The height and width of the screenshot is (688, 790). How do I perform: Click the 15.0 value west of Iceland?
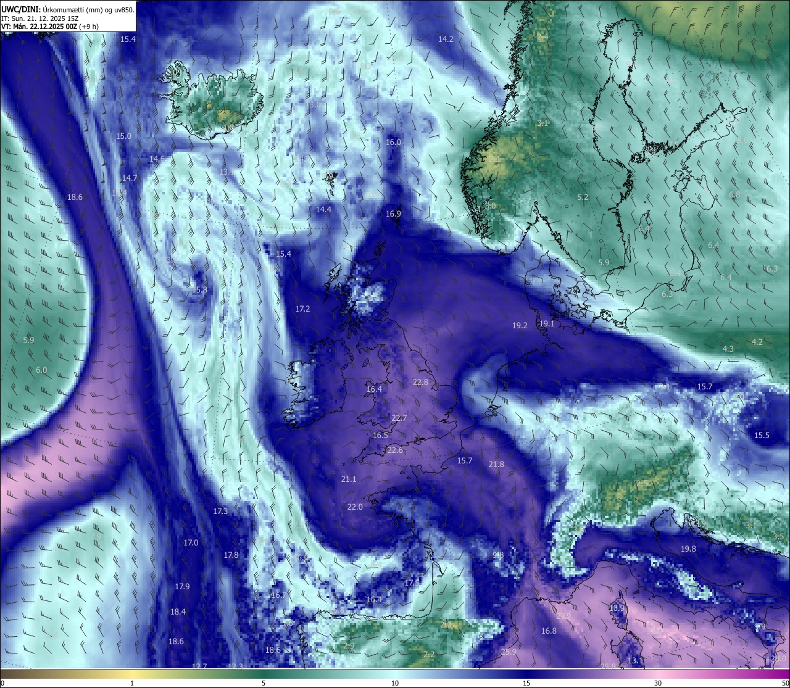click(124, 136)
